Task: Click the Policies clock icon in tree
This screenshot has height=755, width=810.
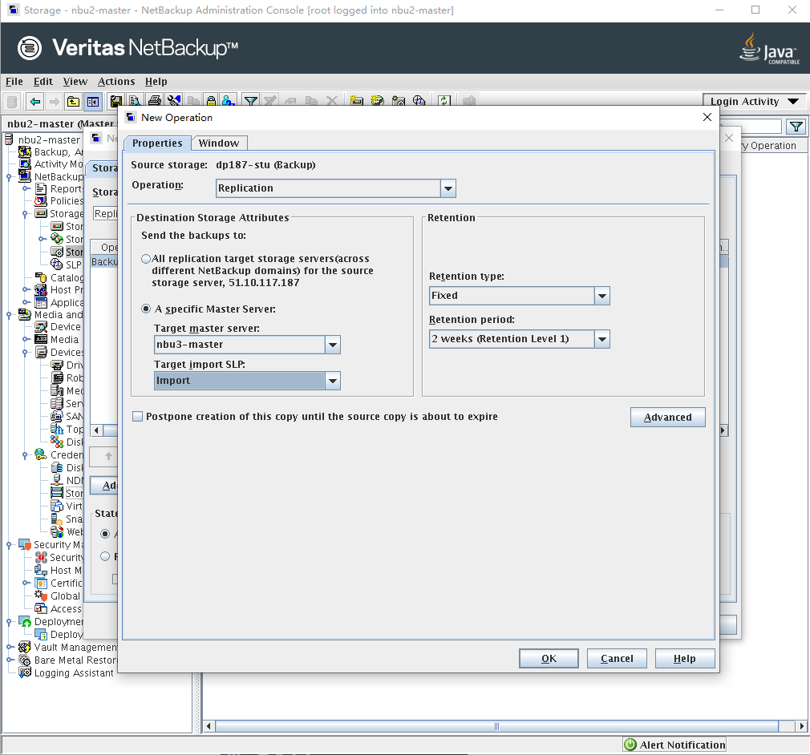Action: (41, 201)
